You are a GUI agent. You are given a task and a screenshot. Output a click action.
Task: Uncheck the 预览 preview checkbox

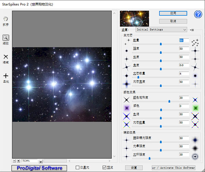tap(105, 167)
